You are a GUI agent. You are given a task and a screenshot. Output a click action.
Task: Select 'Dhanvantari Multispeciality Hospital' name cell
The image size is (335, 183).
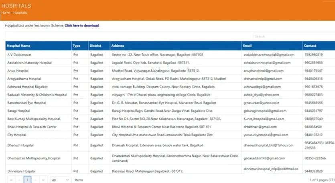pos(34,158)
